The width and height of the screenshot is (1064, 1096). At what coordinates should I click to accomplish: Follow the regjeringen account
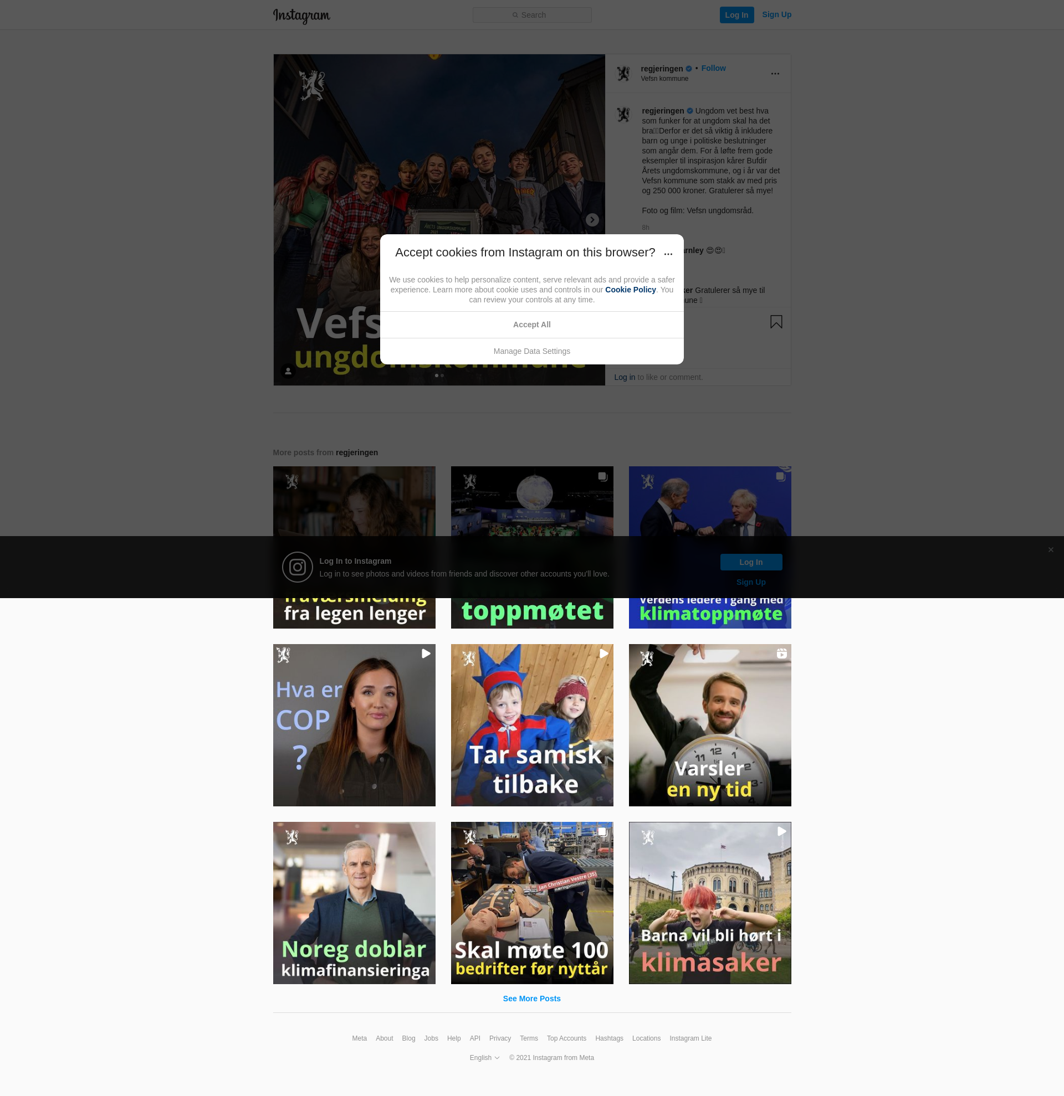pyautogui.click(x=713, y=68)
